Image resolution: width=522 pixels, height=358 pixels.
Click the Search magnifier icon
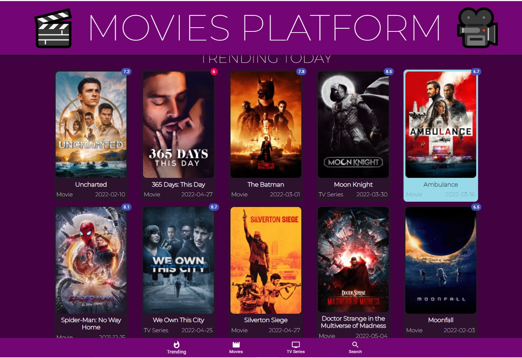pyautogui.click(x=355, y=344)
